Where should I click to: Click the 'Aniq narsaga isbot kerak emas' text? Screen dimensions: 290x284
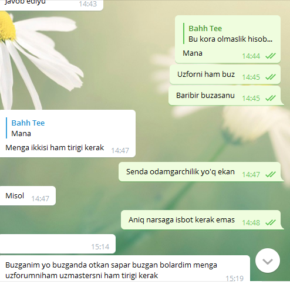click(181, 220)
